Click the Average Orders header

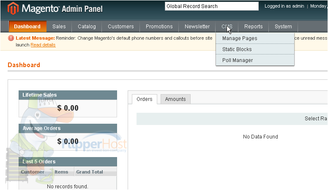click(x=68, y=128)
